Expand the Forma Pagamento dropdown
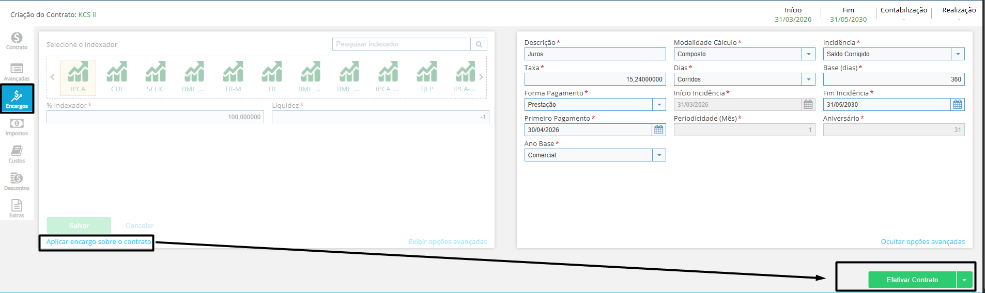This screenshot has height=293, width=985. coord(659,105)
